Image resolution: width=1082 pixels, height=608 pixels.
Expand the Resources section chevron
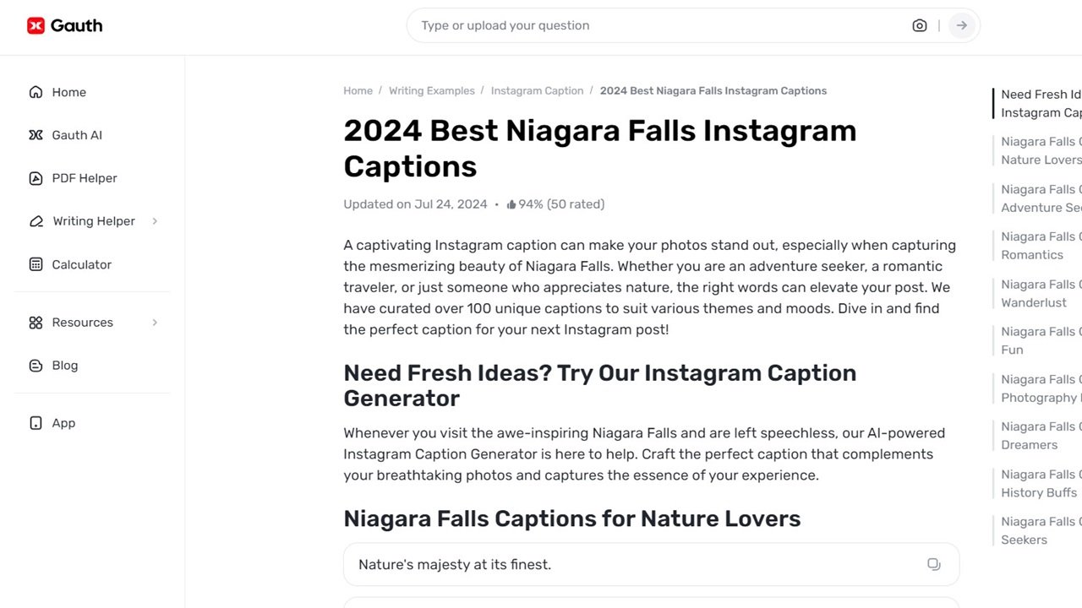[x=155, y=322]
